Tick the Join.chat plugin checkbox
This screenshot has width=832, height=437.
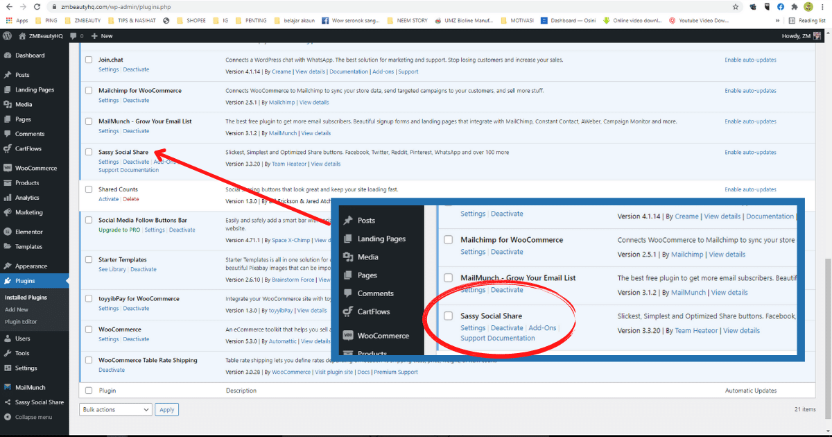(x=89, y=60)
